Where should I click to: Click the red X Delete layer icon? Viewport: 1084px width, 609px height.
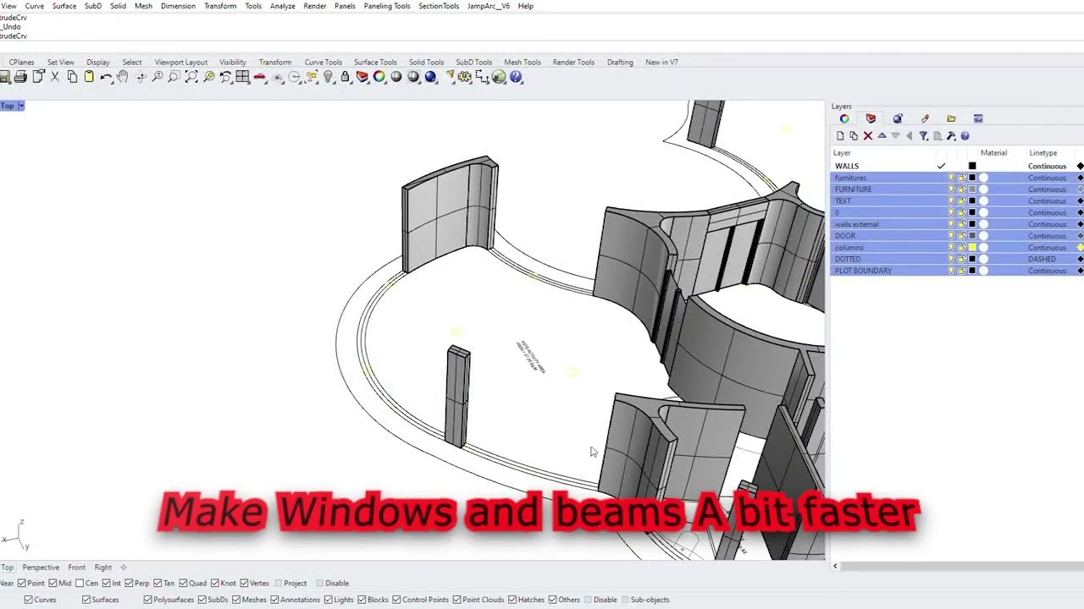pyautogui.click(x=868, y=135)
